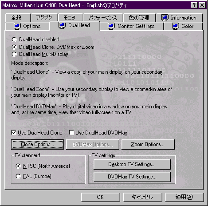The width and height of the screenshot is (208, 206).
Task: Click the monitor icon on Options tab
Action: click(17, 26)
